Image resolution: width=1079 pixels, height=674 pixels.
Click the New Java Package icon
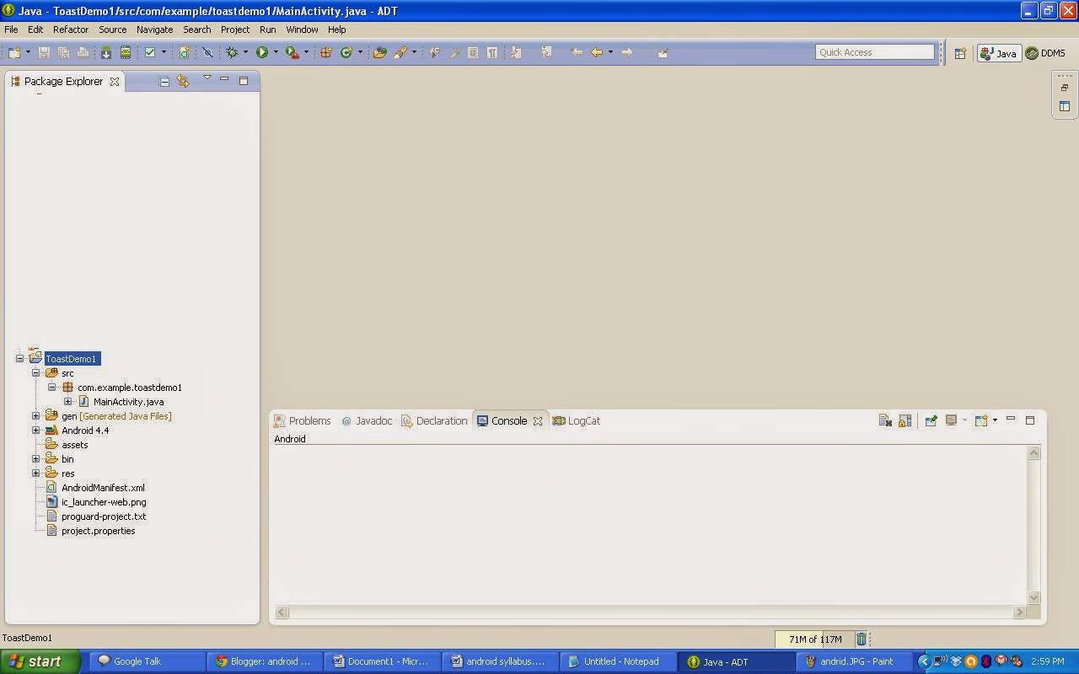325,52
